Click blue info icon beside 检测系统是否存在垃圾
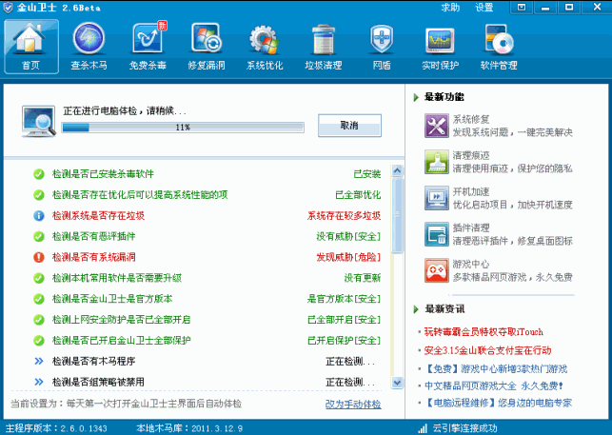This screenshot has width=612, height=435. pos(39,215)
